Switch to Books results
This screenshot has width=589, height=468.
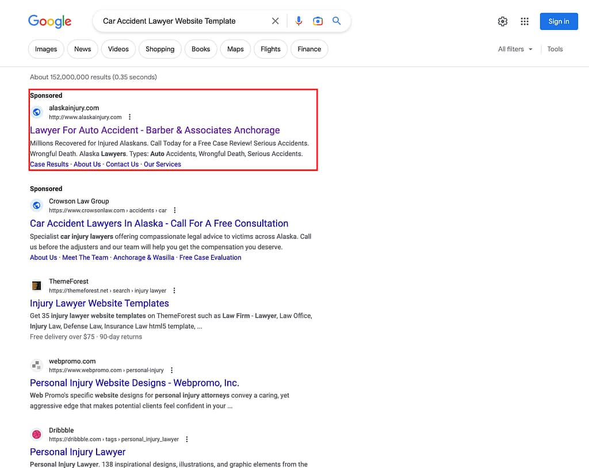[201, 49]
